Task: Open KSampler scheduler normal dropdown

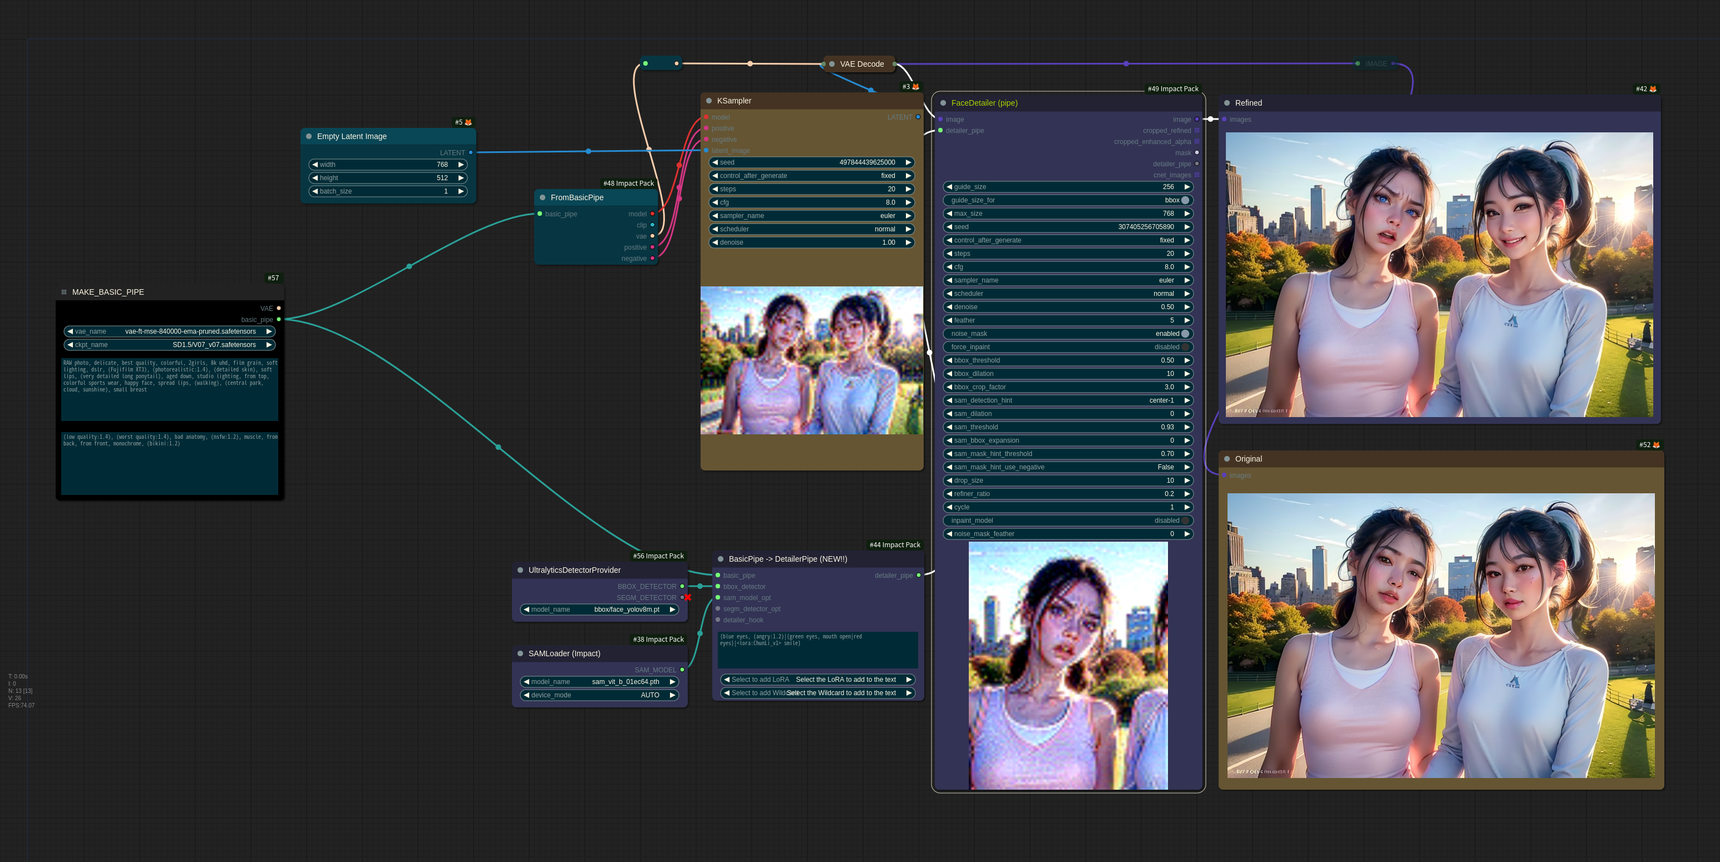Action: pyautogui.click(x=811, y=230)
